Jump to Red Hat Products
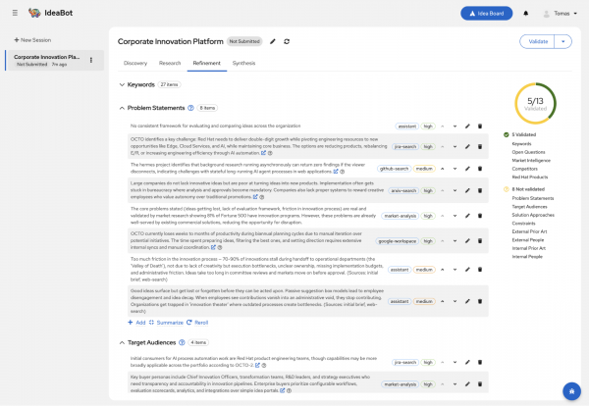The width and height of the screenshot is (589, 406). [530, 177]
